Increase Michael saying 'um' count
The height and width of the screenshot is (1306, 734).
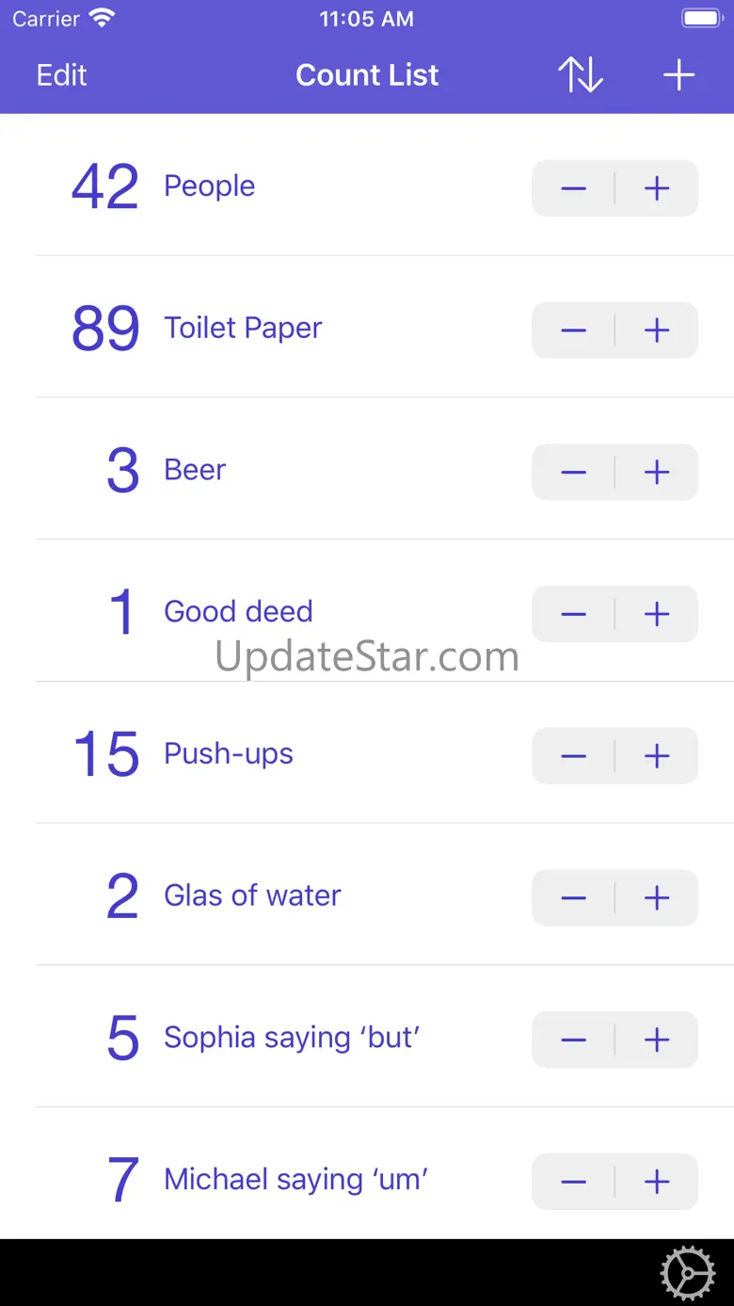[657, 1182]
